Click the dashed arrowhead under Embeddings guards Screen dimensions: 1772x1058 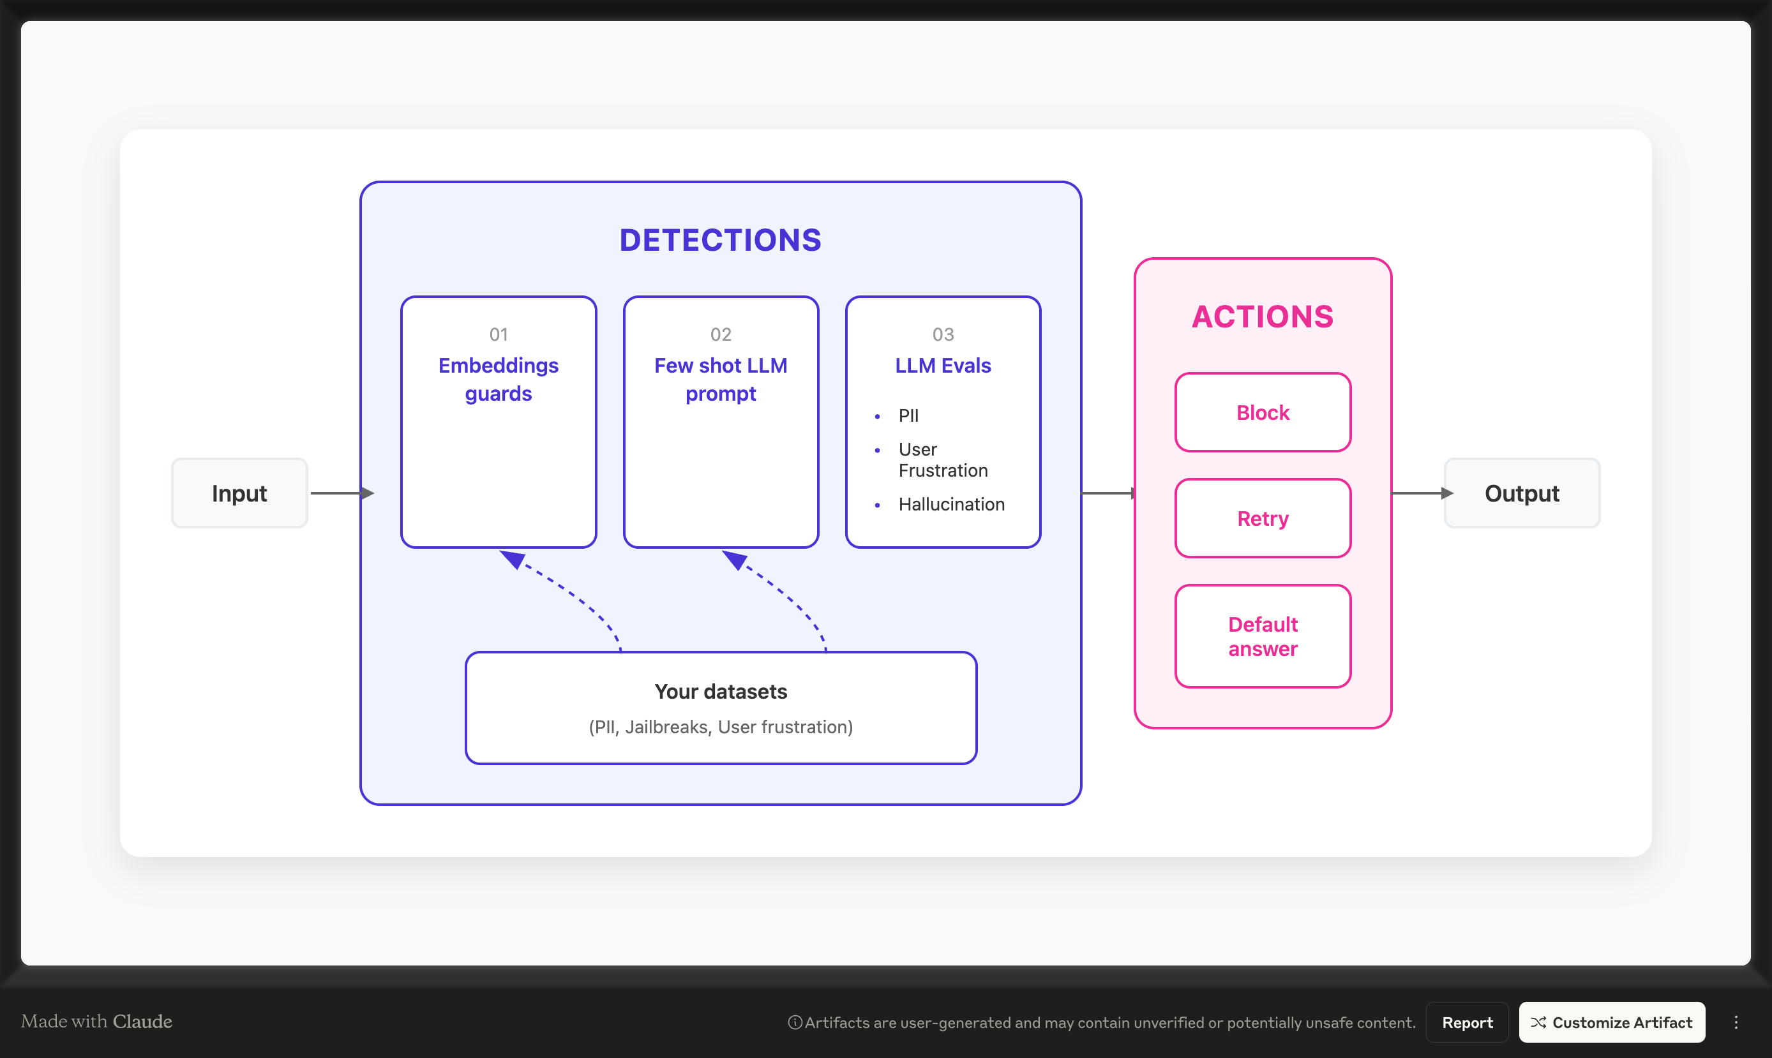point(513,559)
